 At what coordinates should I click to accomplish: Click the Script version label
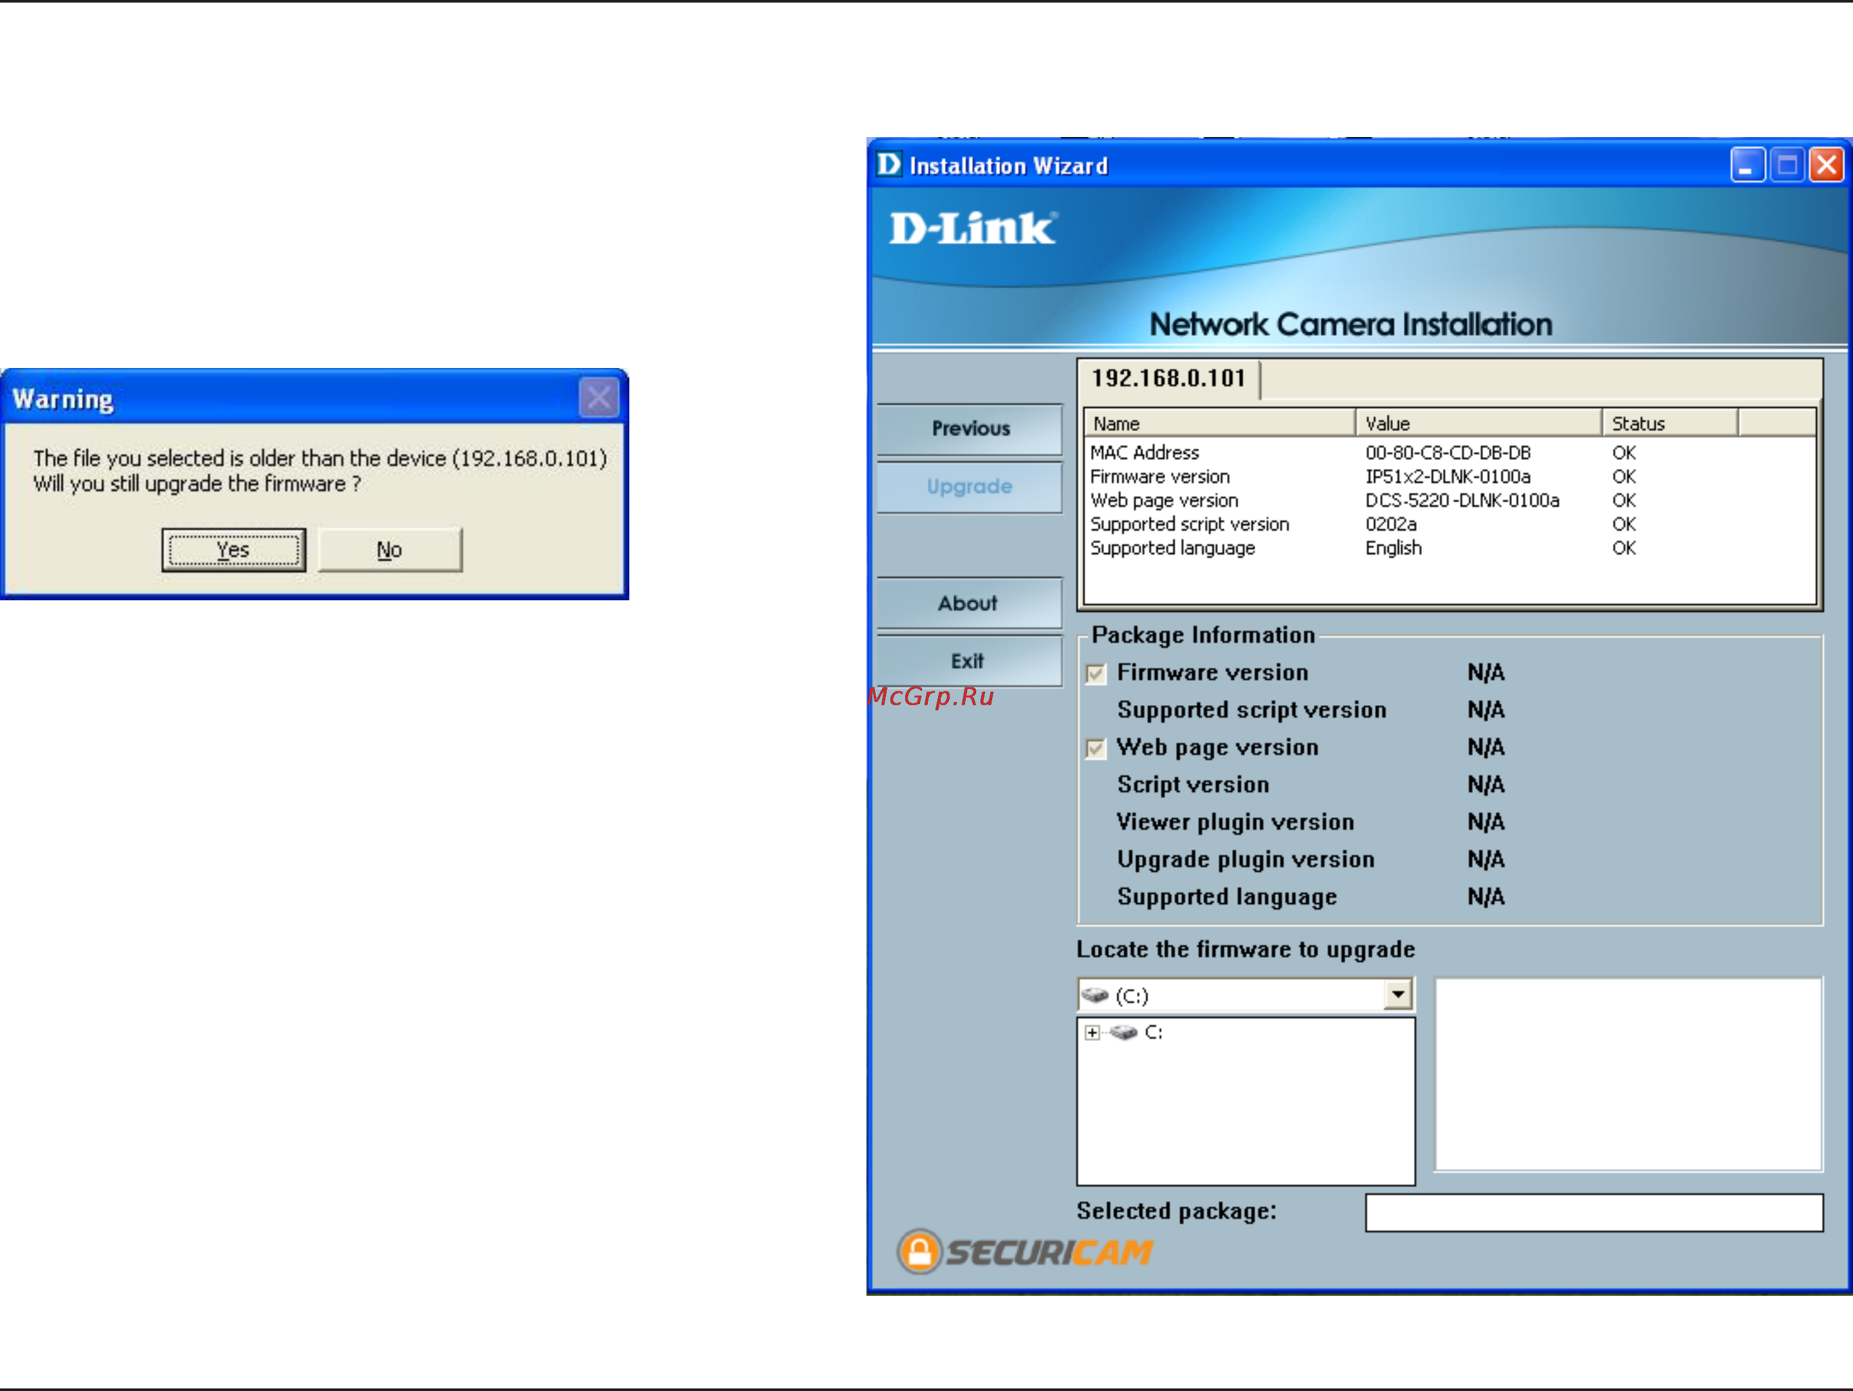(1193, 785)
